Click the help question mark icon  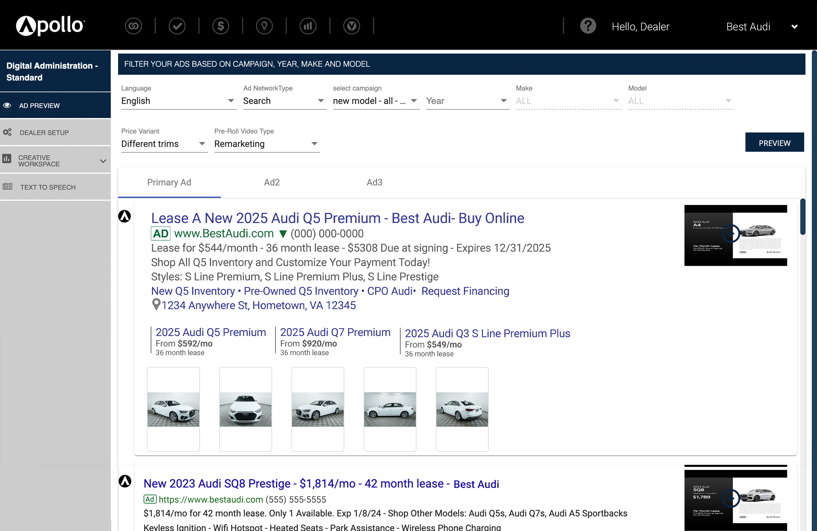click(x=588, y=26)
